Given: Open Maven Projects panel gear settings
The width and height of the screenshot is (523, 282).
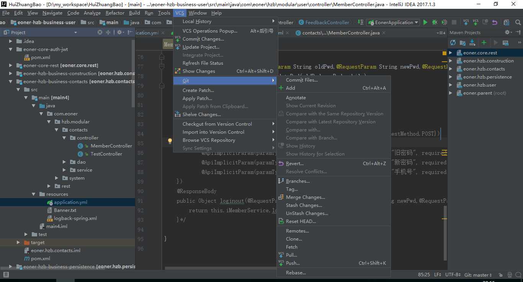Looking at the screenshot, I should tap(508, 33).
